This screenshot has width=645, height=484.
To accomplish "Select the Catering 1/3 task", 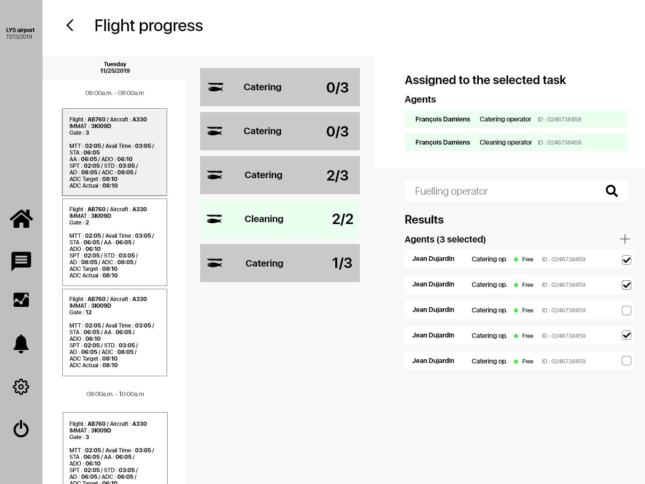I will pyautogui.click(x=280, y=263).
